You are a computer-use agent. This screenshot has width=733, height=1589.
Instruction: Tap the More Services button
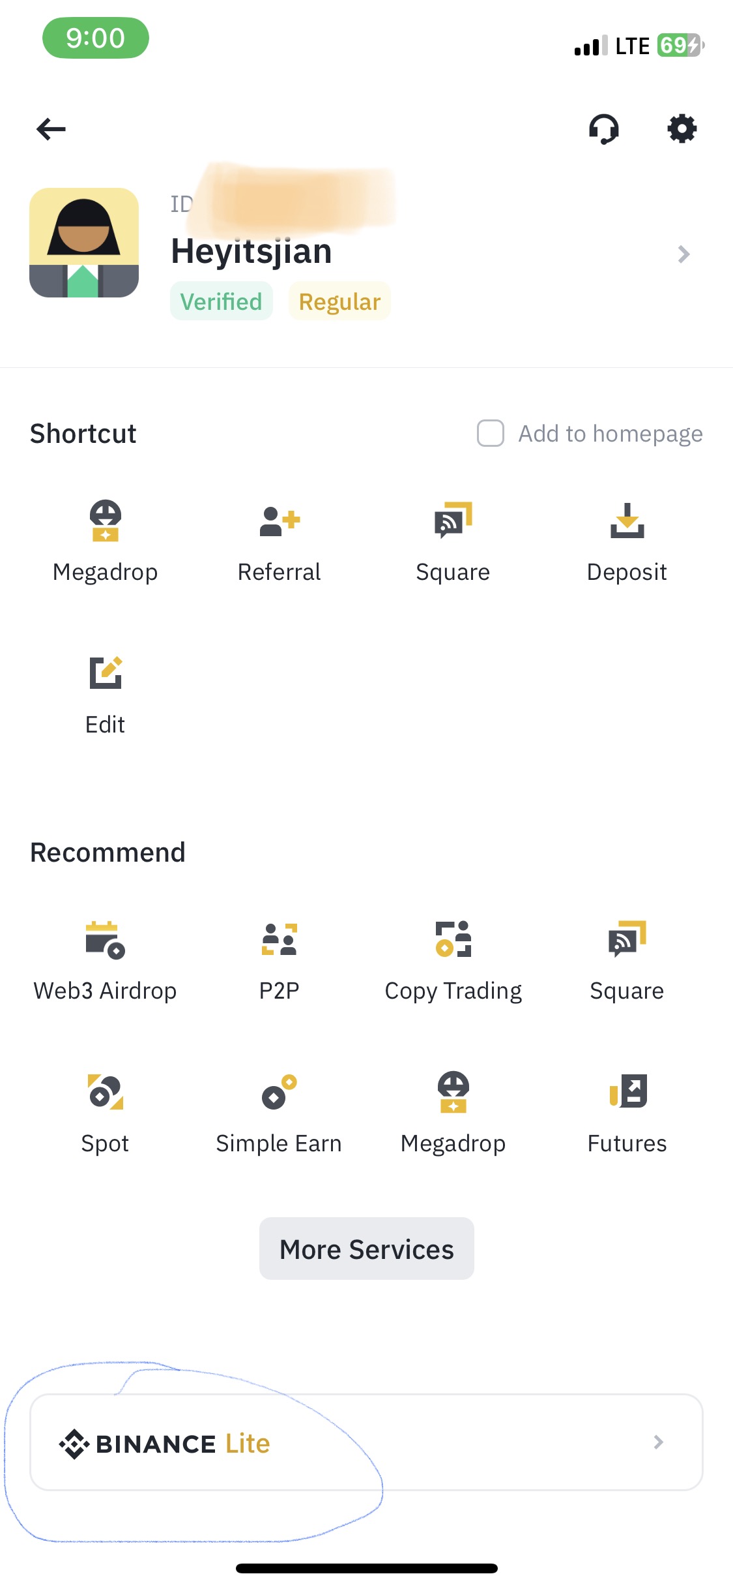pyautogui.click(x=367, y=1248)
